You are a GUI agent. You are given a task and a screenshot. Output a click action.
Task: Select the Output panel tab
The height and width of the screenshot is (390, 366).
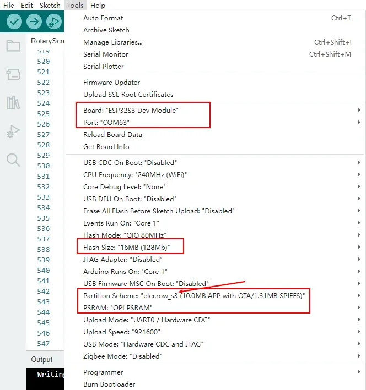(42, 359)
